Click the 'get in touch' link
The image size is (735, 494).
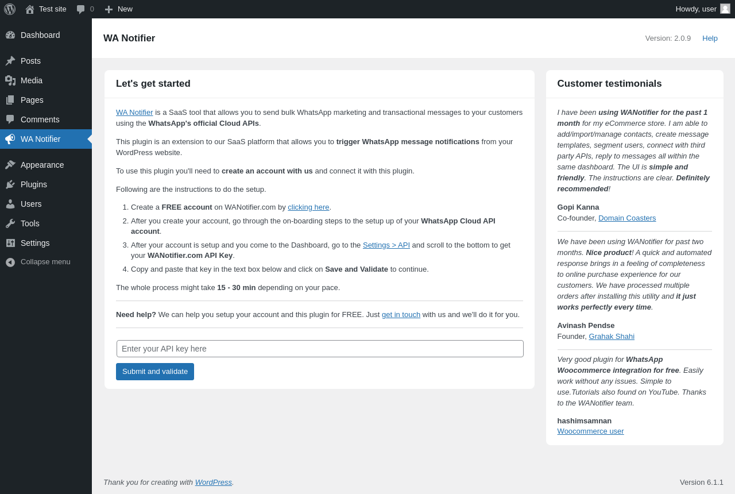click(x=401, y=315)
